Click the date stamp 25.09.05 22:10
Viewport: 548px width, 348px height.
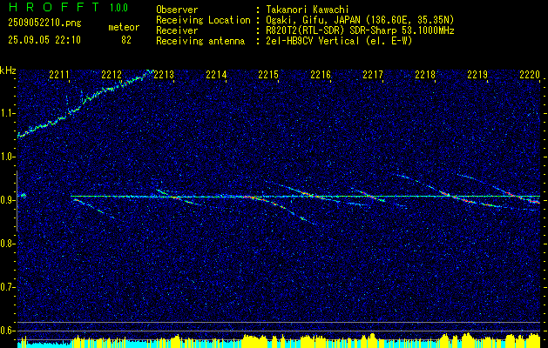pos(44,40)
